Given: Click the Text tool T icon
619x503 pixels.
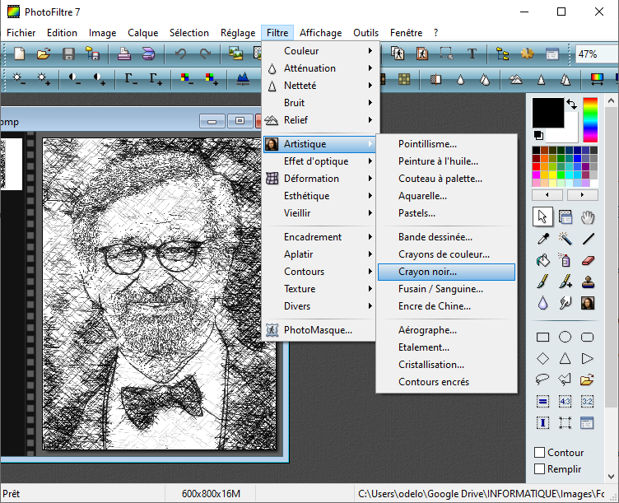Looking at the screenshot, I should coord(472,54).
